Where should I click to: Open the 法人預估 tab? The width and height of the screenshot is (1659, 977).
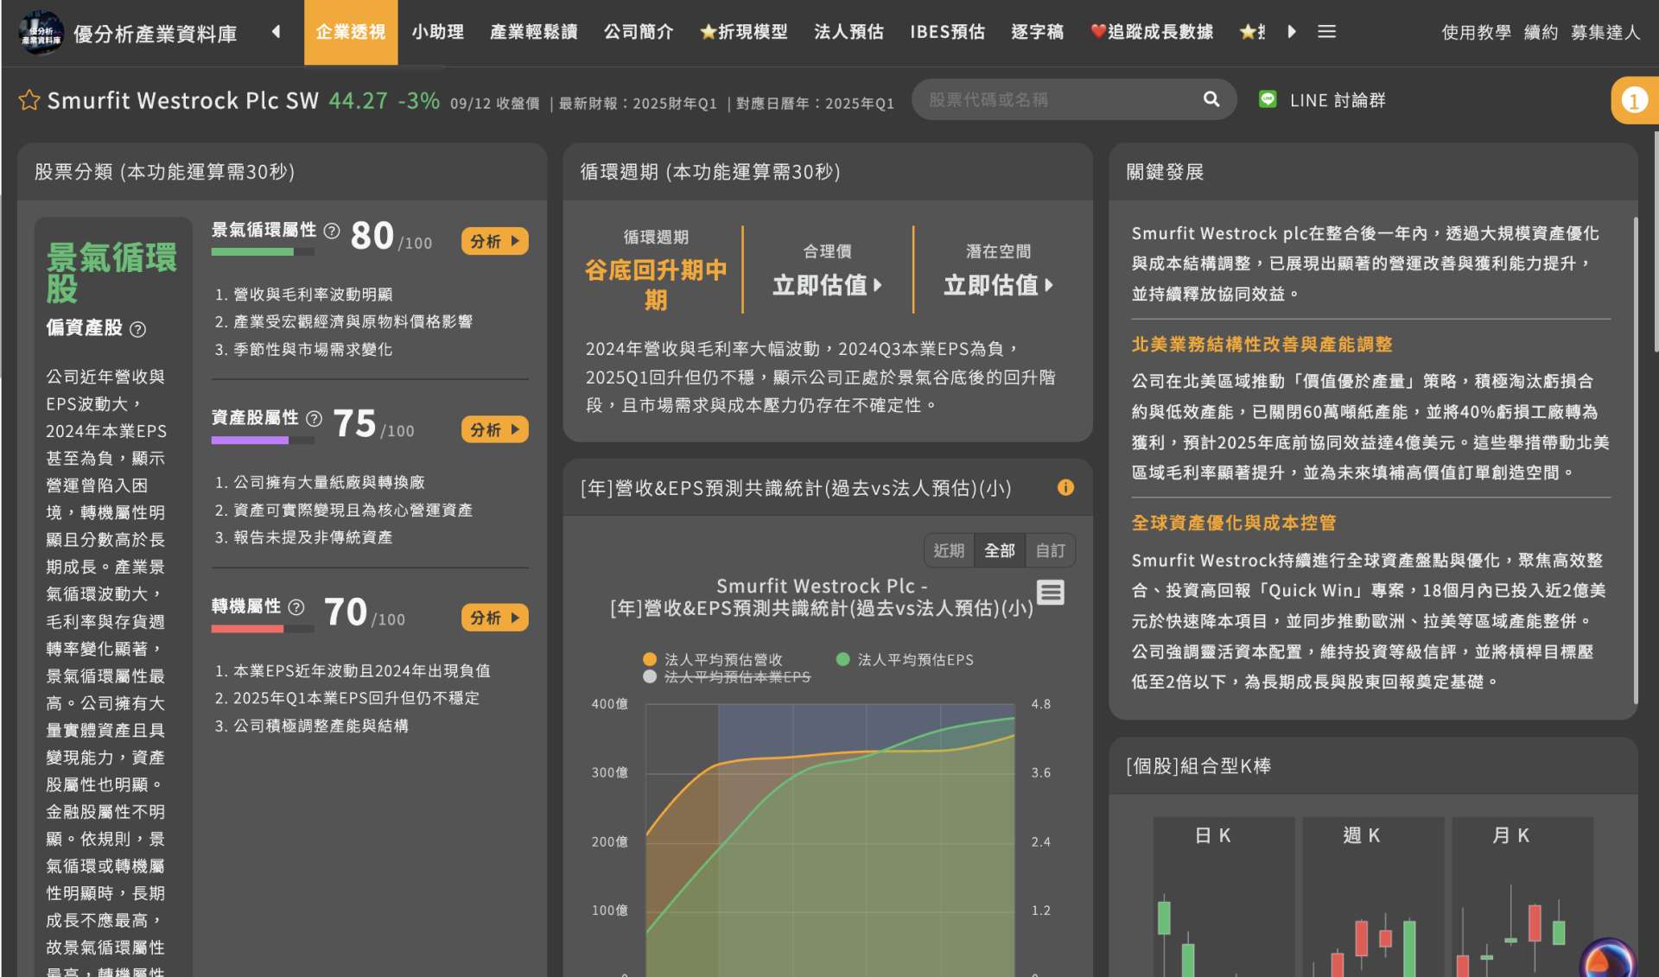[x=849, y=32]
